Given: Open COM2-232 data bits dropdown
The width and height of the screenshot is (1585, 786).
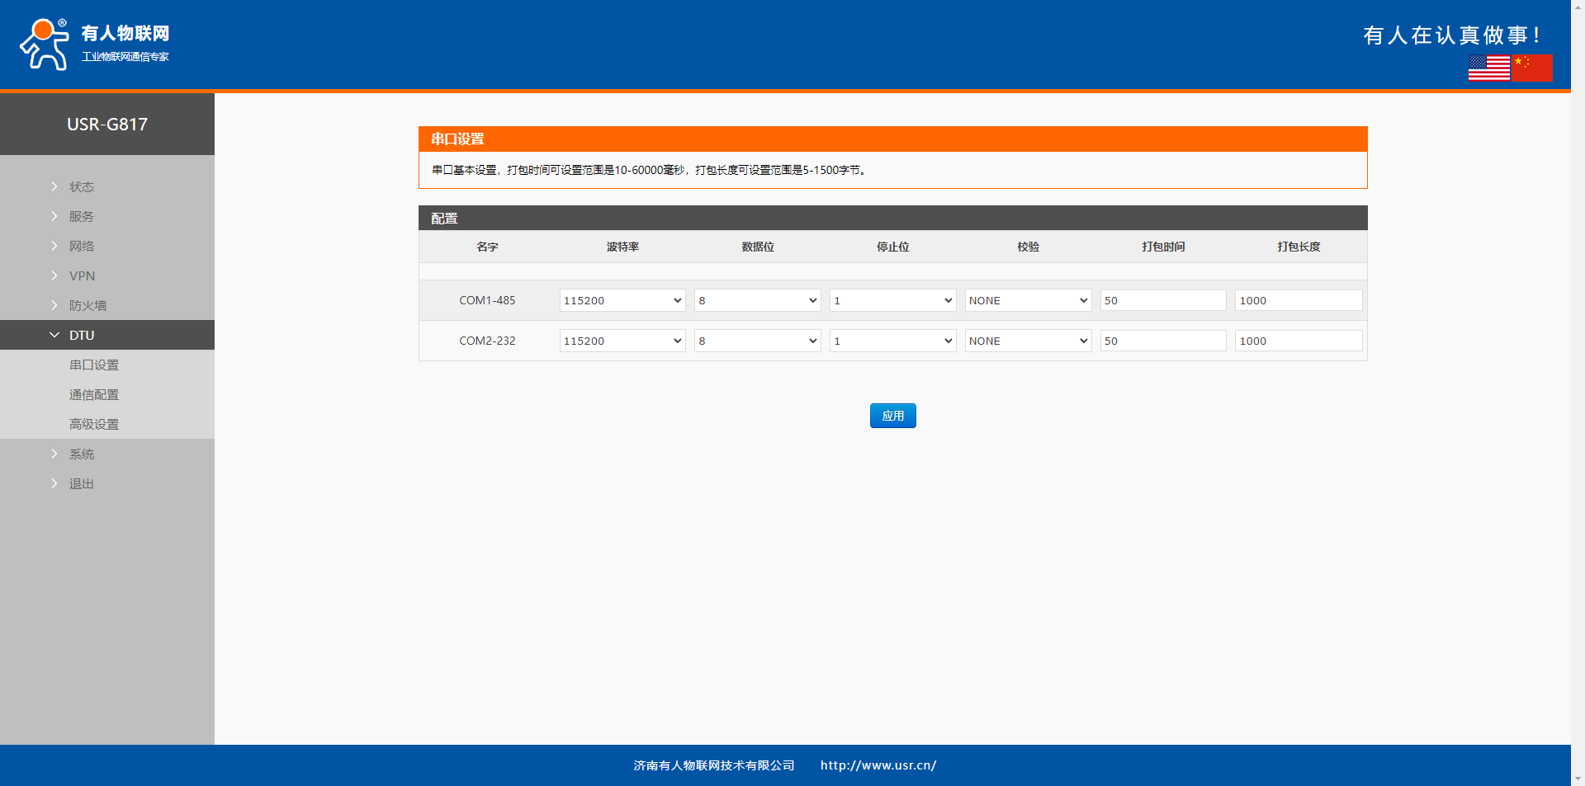Looking at the screenshot, I should pyautogui.click(x=757, y=341).
